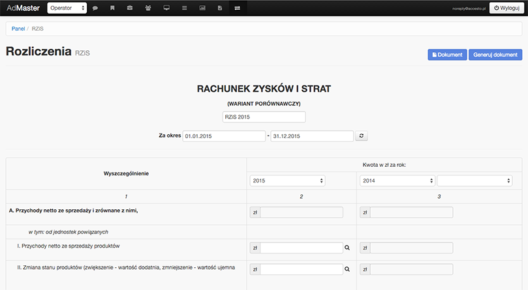The width and height of the screenshot is (528, 290).
Task: Open the picture image icon in the navbar
Action: click(x=202, y=8)
